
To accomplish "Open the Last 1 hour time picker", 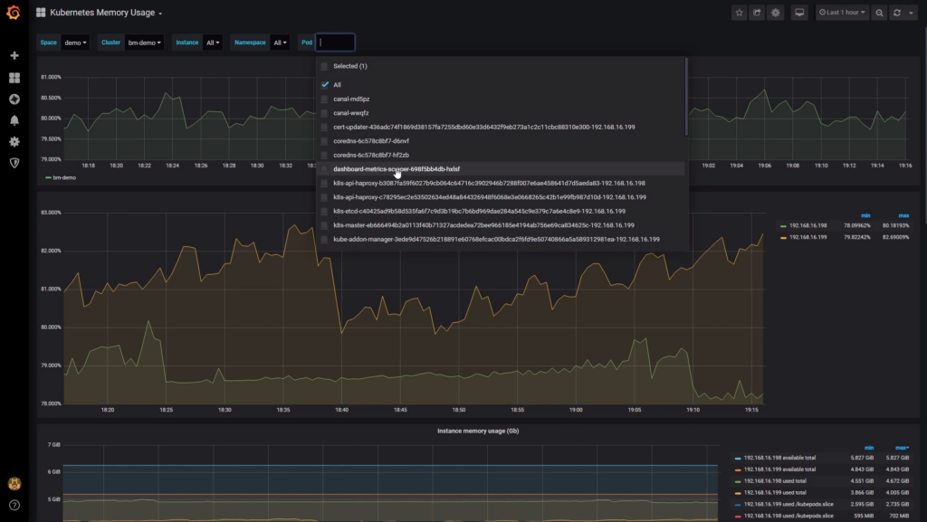I will tap(842, 13).
